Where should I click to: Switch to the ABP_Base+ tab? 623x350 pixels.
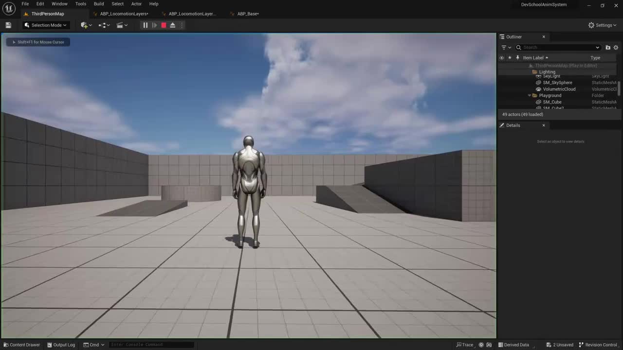tap(248, 14)
